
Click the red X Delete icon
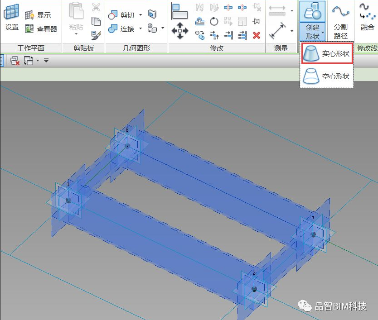click(x=257, y=35)
